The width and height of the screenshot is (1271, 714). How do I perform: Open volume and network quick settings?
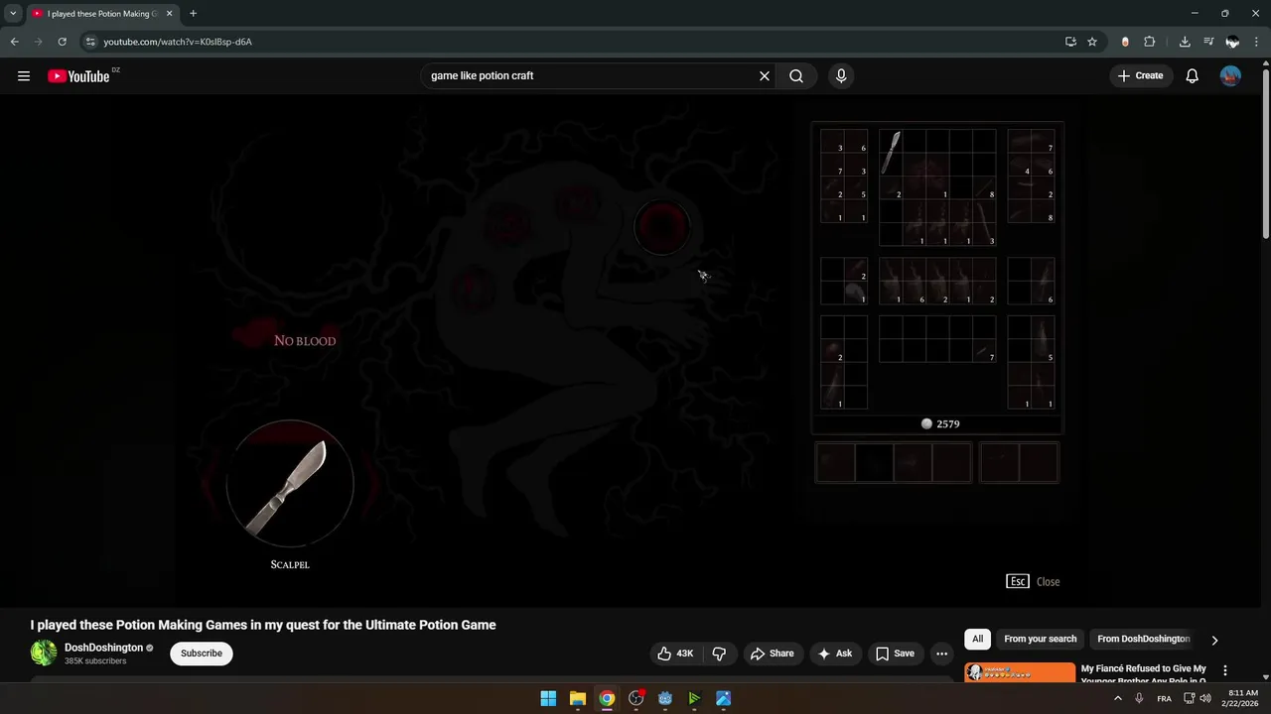pos(1198,699)
